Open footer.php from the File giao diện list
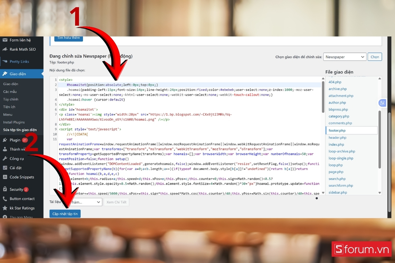The height and width of the screenshot is (263, 395). 337,130
